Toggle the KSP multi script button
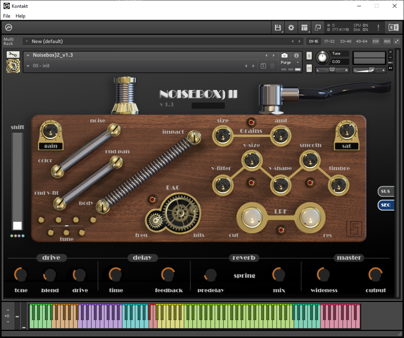This screenshot has height=338, width=404. 376,41
